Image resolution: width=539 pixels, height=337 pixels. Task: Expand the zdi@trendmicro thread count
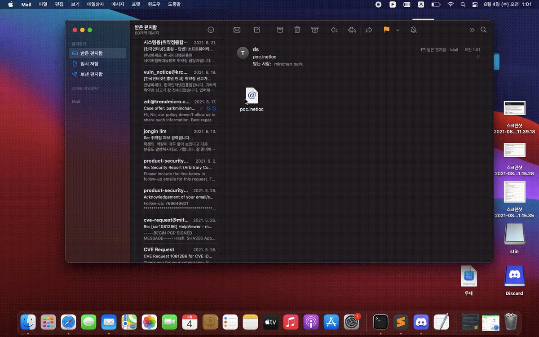211,108
